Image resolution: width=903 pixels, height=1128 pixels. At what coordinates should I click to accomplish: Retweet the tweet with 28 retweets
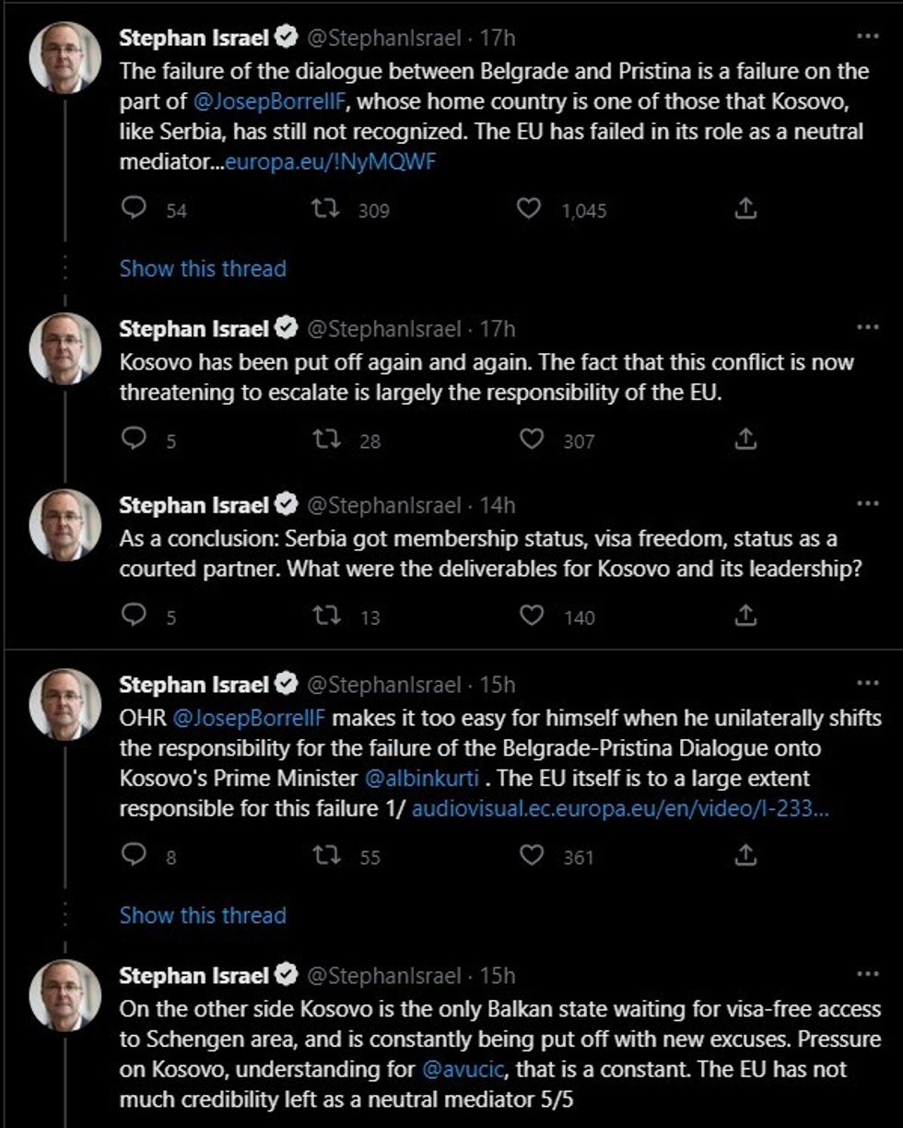(x=325, y=440)
